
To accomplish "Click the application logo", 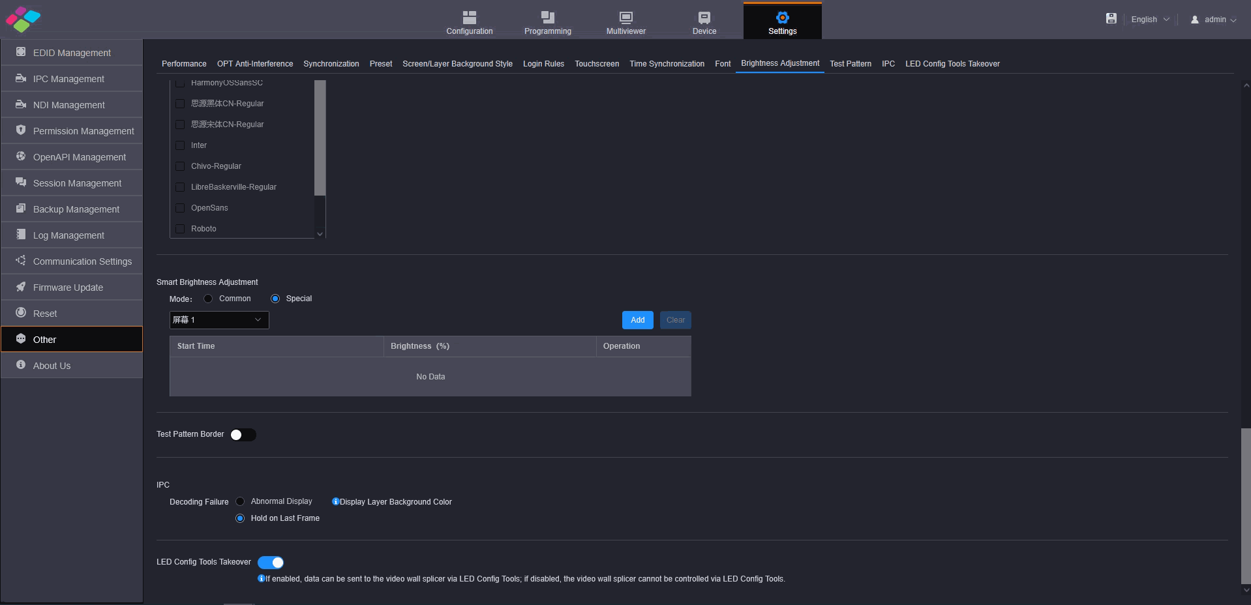I will click(23, 19).
